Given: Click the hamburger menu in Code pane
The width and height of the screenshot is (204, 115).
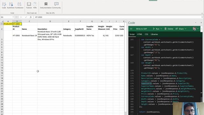Looking at the screenshot, I should click(x=131, y=29).
